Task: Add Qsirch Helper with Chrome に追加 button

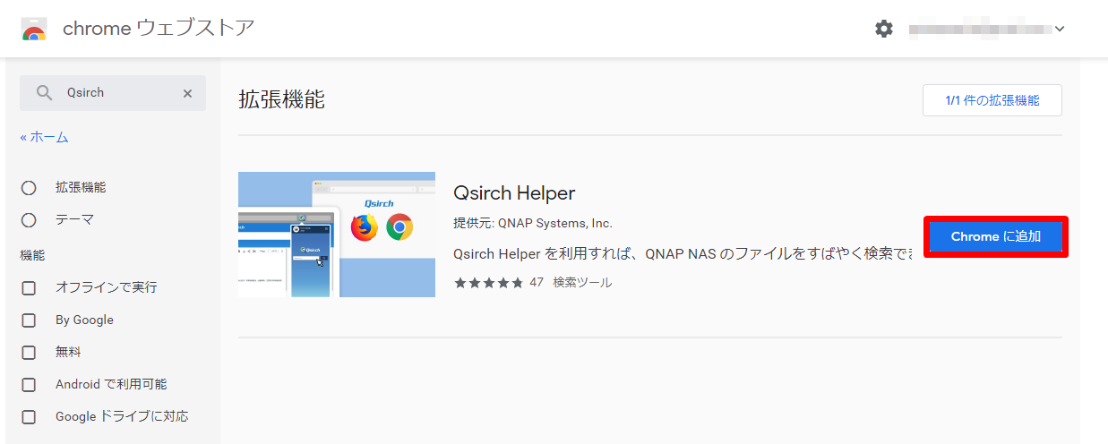Action: [996, 237]
